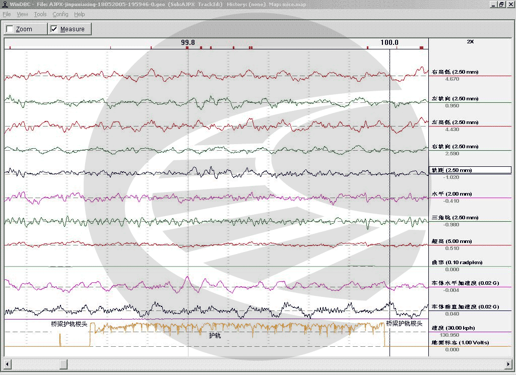
Task: Select the 三角坑 (2.50 mm) channel label
Action: [455, 218]
